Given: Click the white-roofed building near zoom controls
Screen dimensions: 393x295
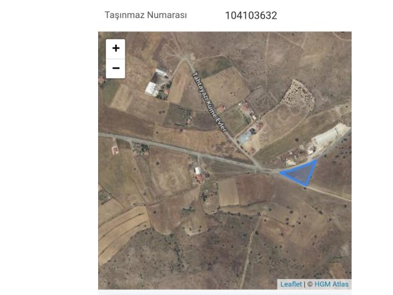Looking at the screenshot, I should pyautogui.click(x=151, y=89).
